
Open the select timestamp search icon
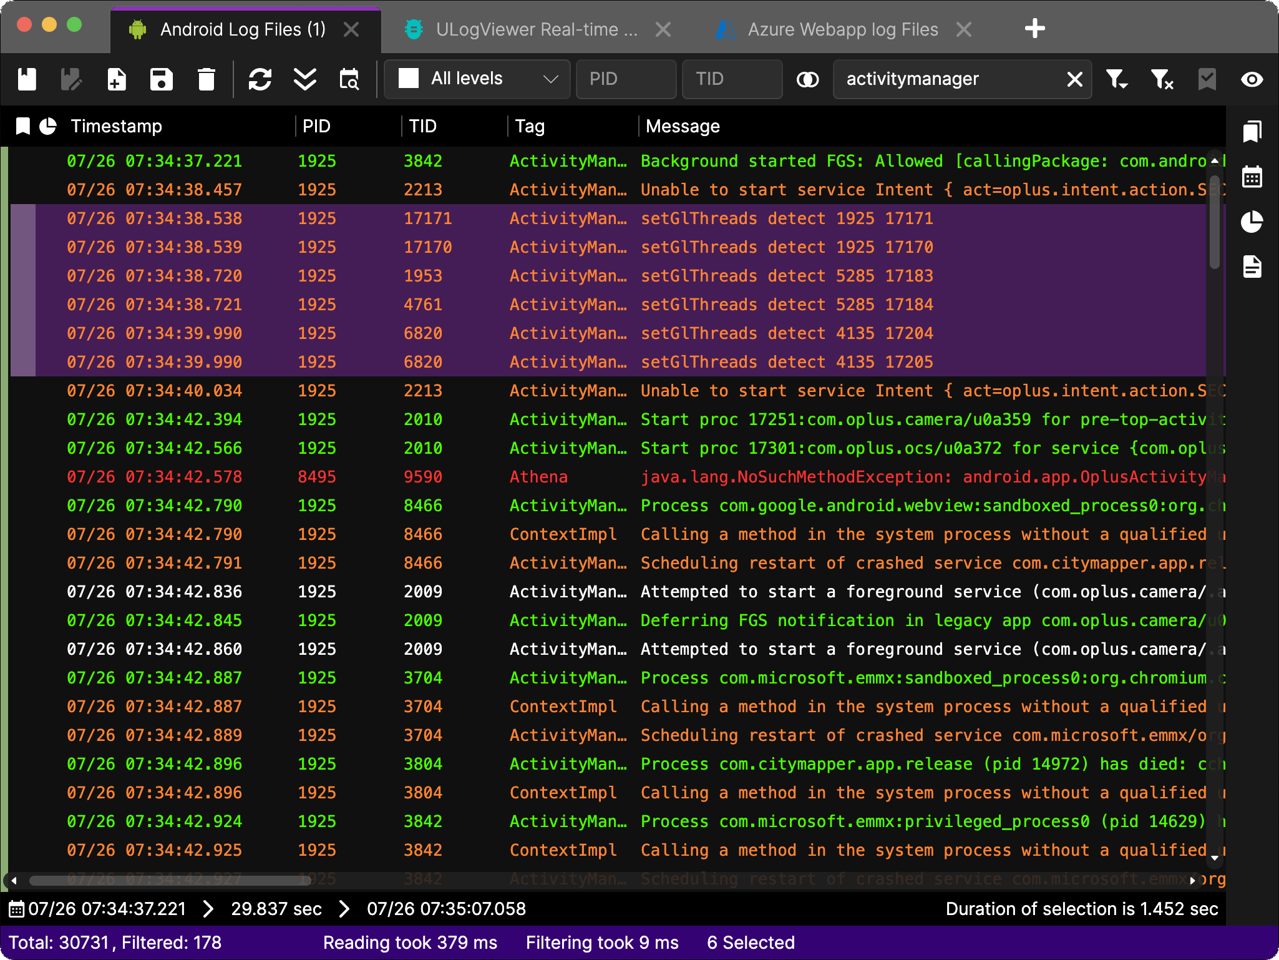coord(349,79)
